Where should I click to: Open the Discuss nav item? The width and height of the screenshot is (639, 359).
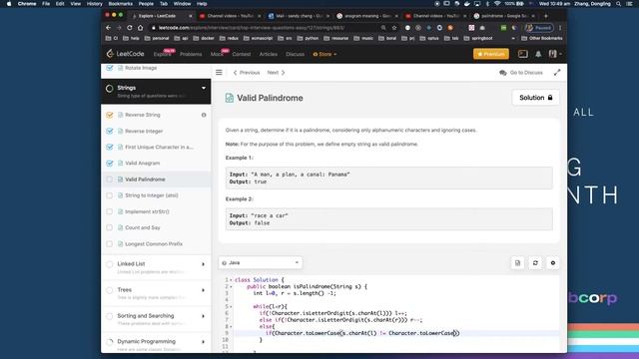(296, 54)
